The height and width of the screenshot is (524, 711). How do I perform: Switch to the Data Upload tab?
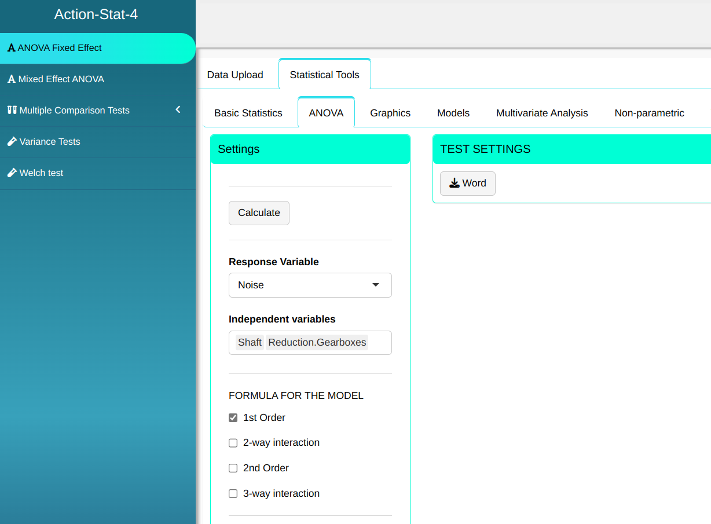pos(235,75)
